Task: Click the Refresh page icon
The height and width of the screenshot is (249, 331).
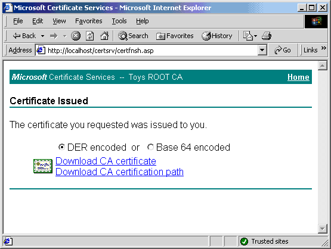Action: point(90,36)
